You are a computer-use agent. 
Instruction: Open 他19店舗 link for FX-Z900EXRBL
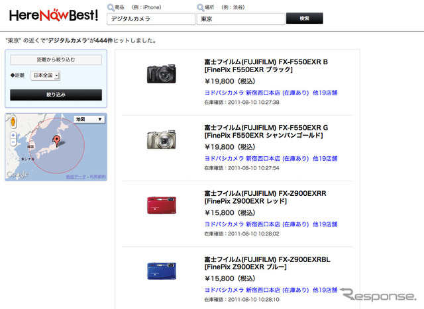(x=325, y=290)
